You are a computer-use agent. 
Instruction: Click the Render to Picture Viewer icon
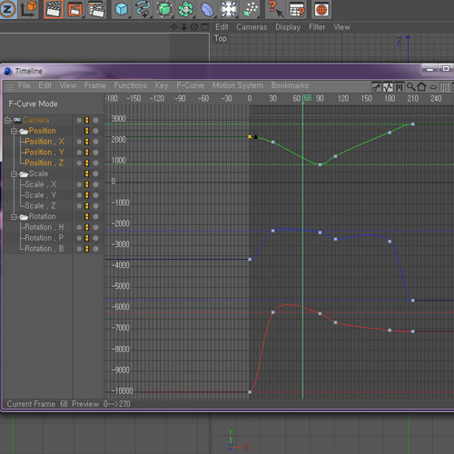(75, 9)
